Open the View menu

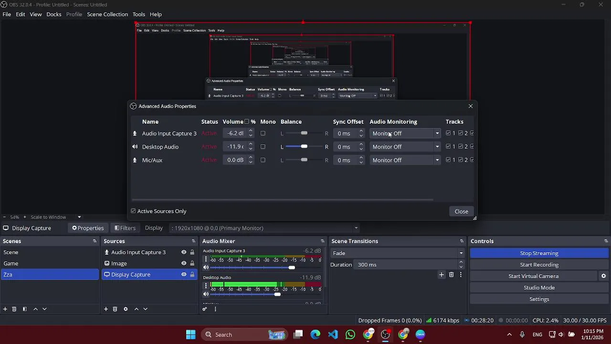(36, 14)
